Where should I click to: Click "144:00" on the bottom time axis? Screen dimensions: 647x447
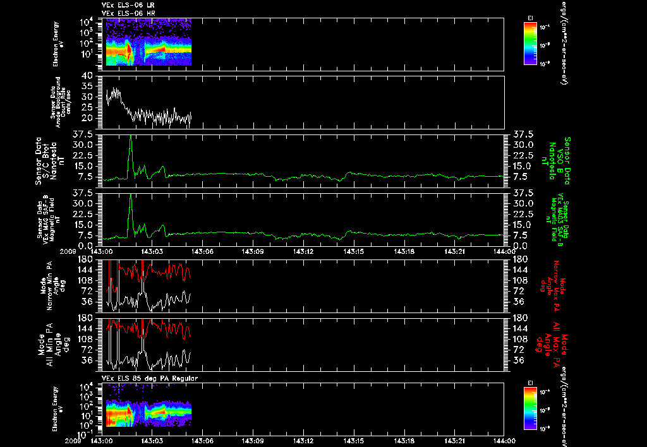[x=505, y=441]
